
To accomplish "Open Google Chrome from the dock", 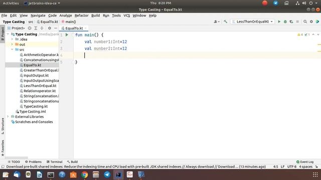I will point(85,174).
